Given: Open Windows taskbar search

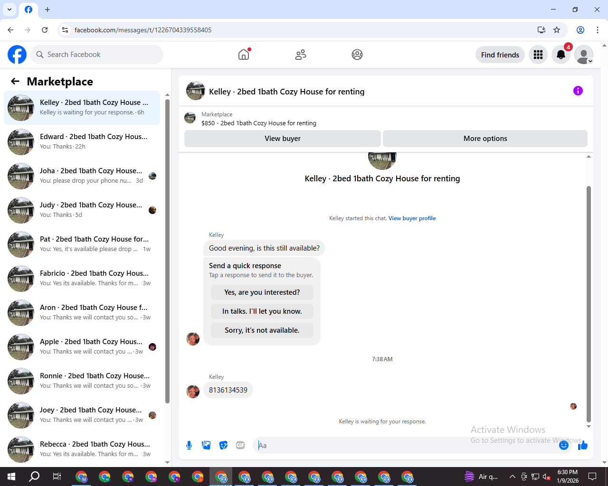Looking at the screenshot, I should click(34, 477).
